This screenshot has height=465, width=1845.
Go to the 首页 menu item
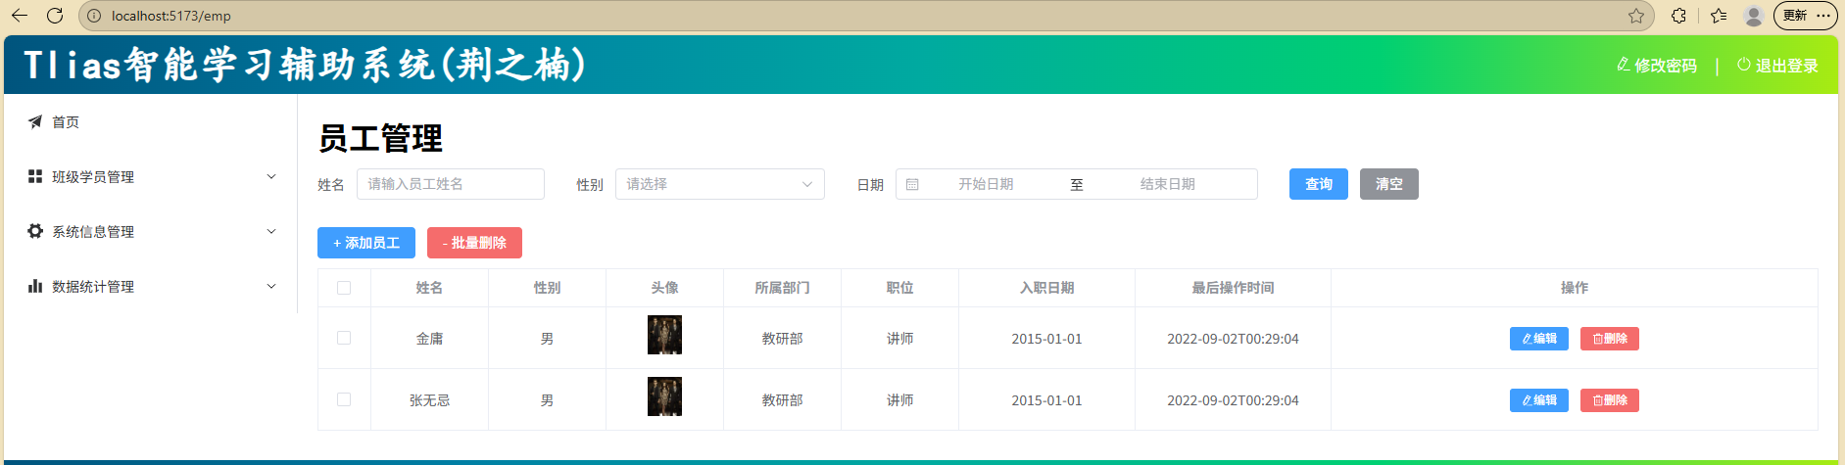pos(66,122)
